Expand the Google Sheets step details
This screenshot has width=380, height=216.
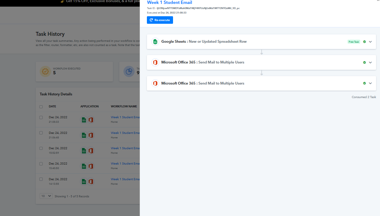point(370,42)
